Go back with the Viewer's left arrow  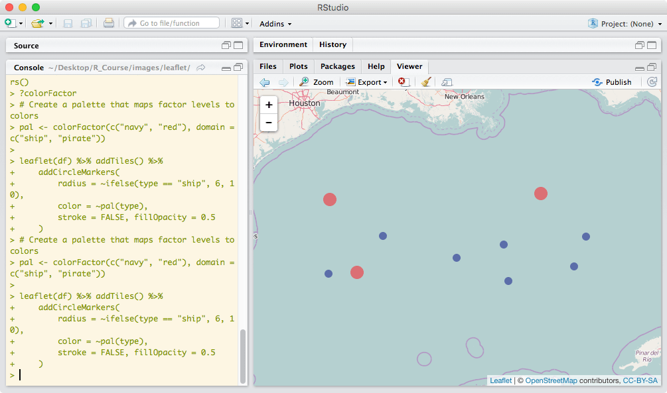pos(265,82)
